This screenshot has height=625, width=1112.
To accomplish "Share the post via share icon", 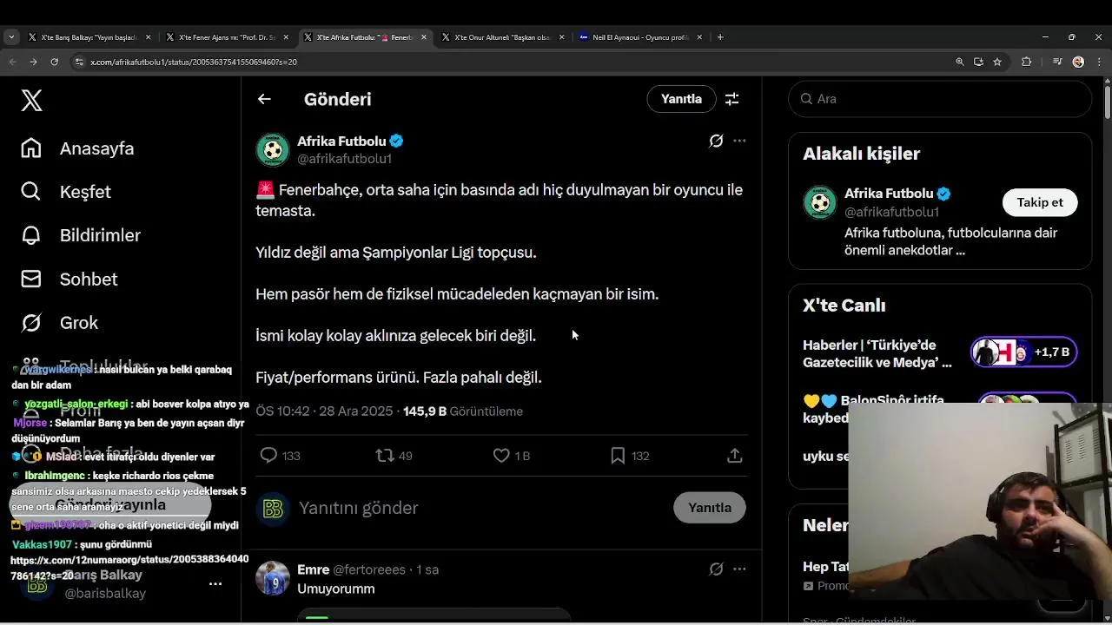I will pos(734,456).
